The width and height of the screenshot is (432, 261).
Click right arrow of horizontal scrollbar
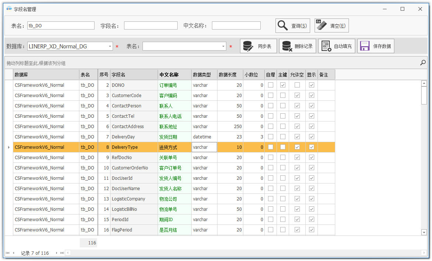point(424,253)
